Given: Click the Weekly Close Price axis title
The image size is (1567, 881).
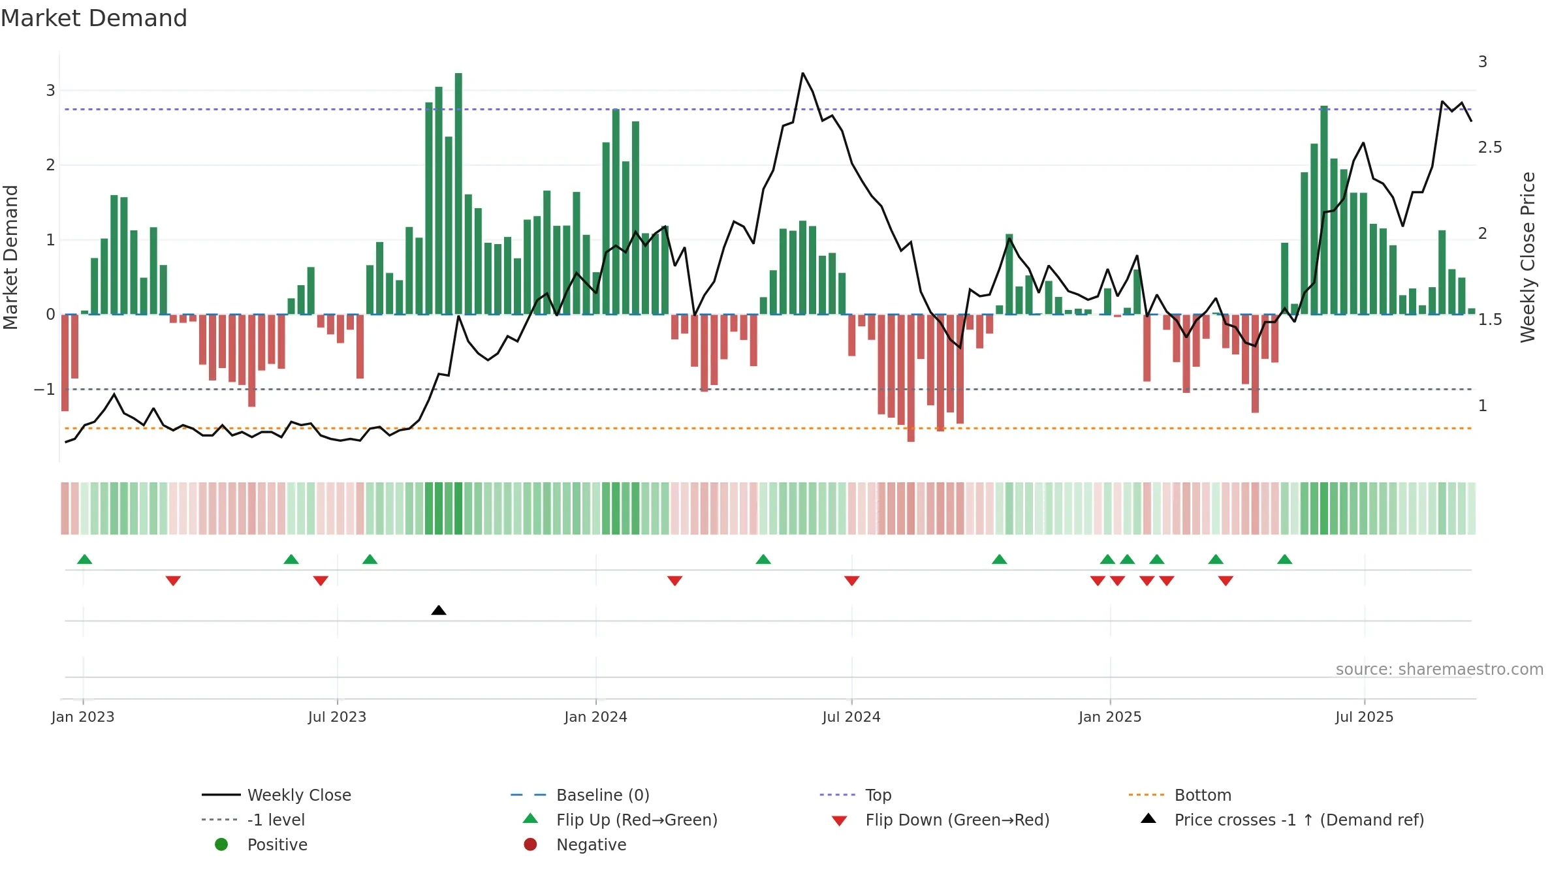Looking at the screenshot, I should click(x=1528, y=257).
